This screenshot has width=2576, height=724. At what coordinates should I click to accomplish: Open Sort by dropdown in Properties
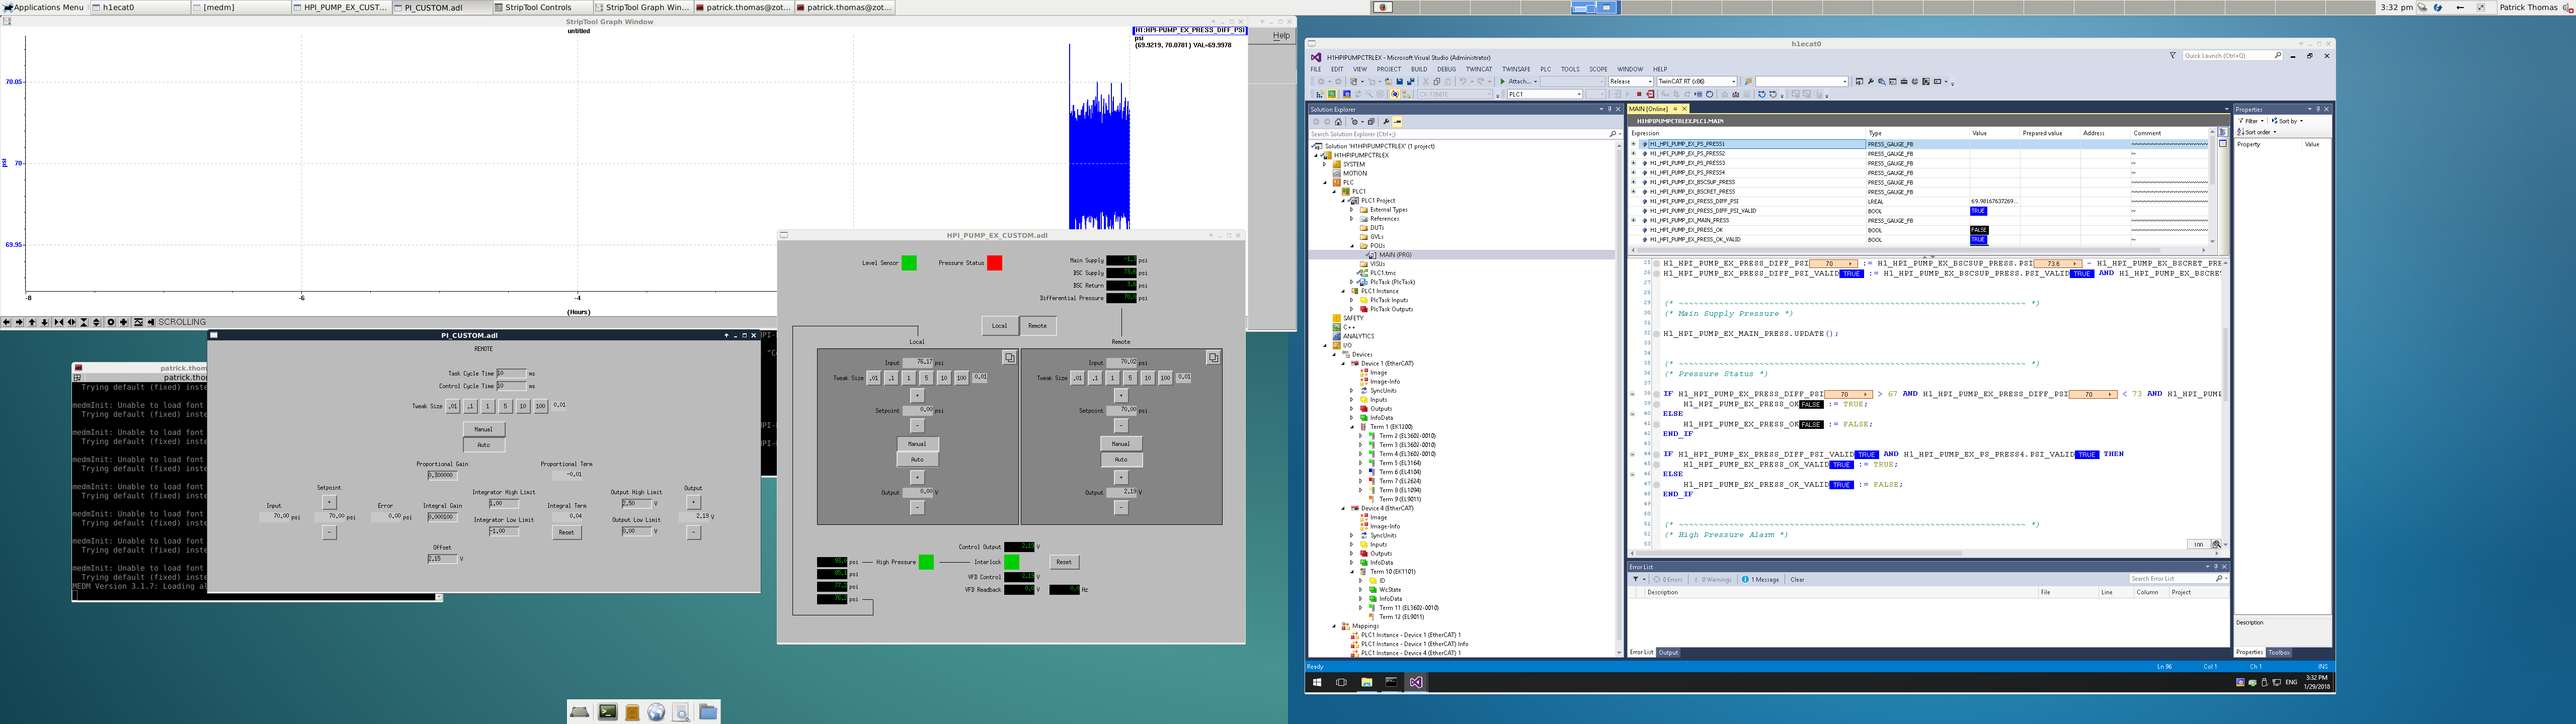2289,121
